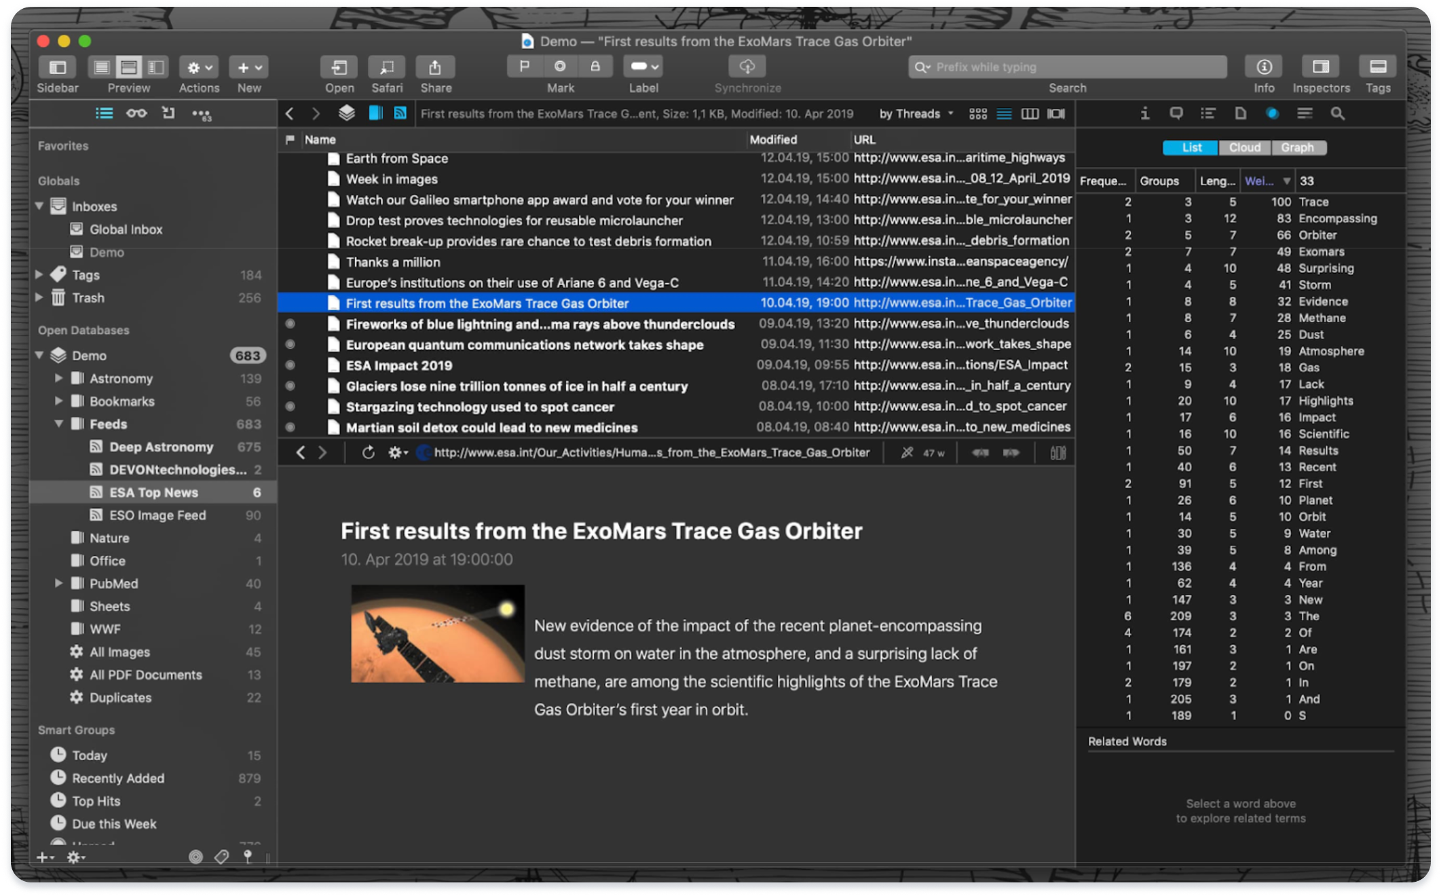
Task: Open document in Safari
Action: tap(387, 67)
